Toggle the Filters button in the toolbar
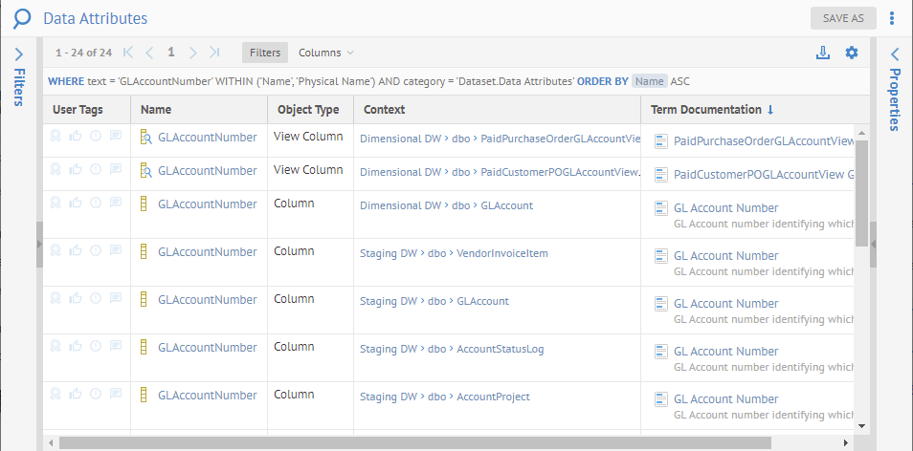This screenshot has width=913, height=451. coord(265,53)
